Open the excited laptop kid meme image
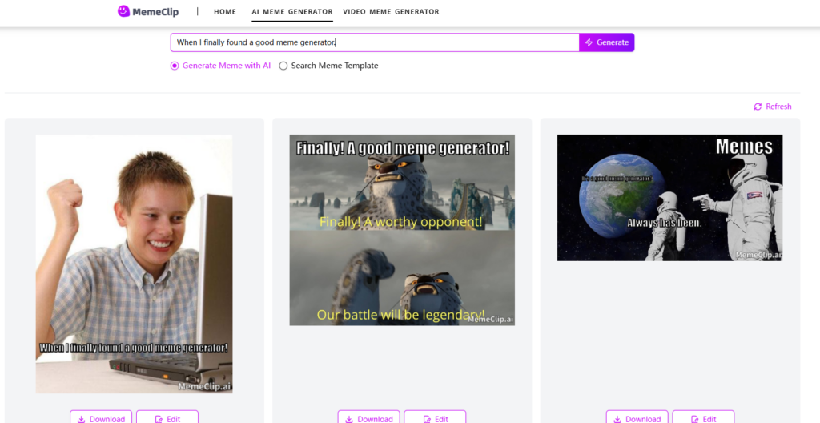This screenshot has width=820, height=423. point(134,264)
